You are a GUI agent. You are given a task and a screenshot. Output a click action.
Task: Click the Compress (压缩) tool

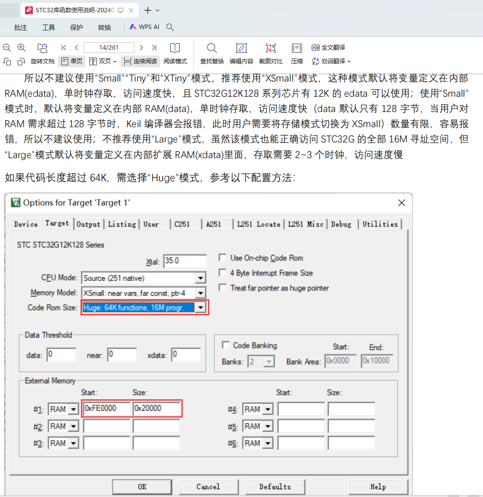click(x=297, y=53)
